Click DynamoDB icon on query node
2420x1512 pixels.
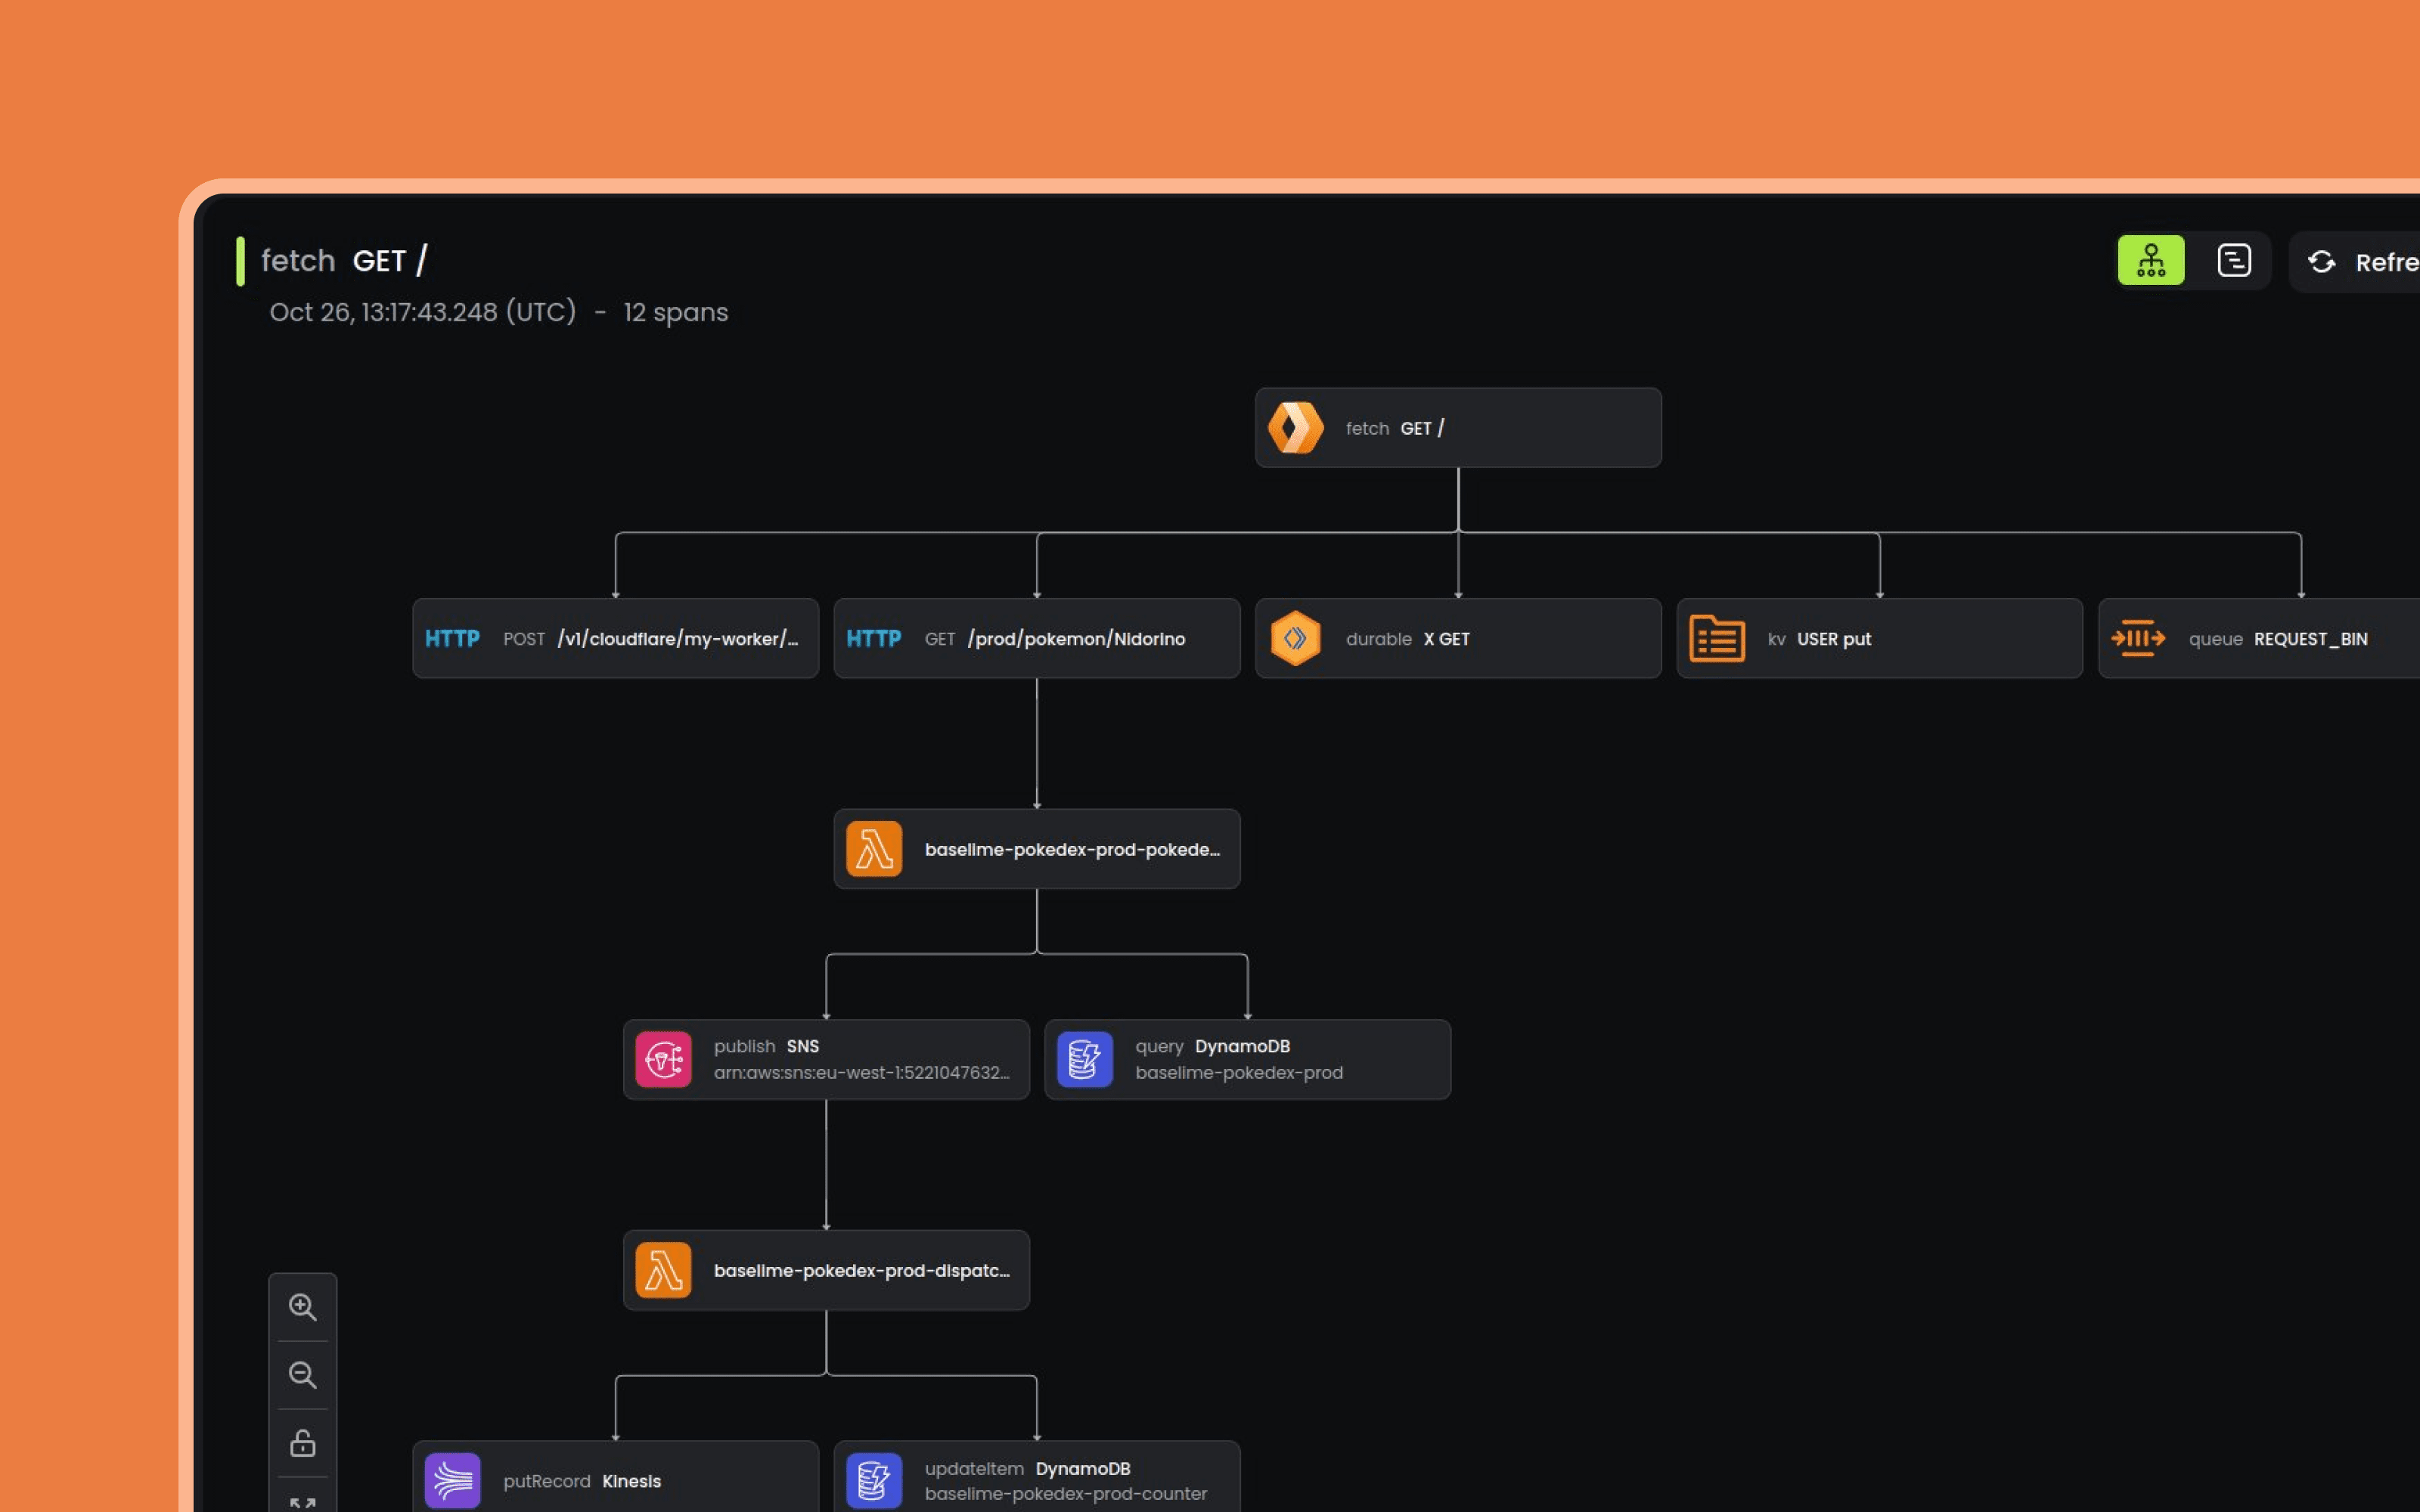pyautogui.click(x=1084, y=1060)
